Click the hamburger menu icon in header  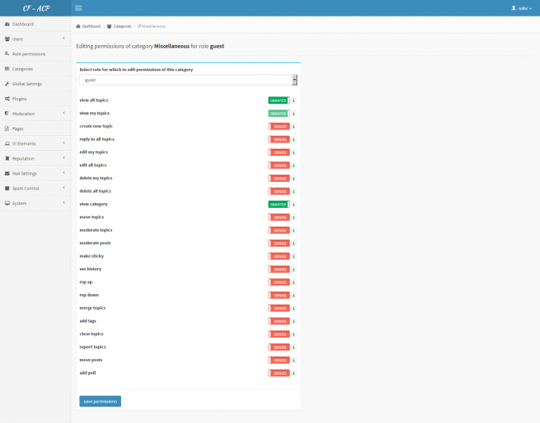pyautogui.click(x=78, y=8)
